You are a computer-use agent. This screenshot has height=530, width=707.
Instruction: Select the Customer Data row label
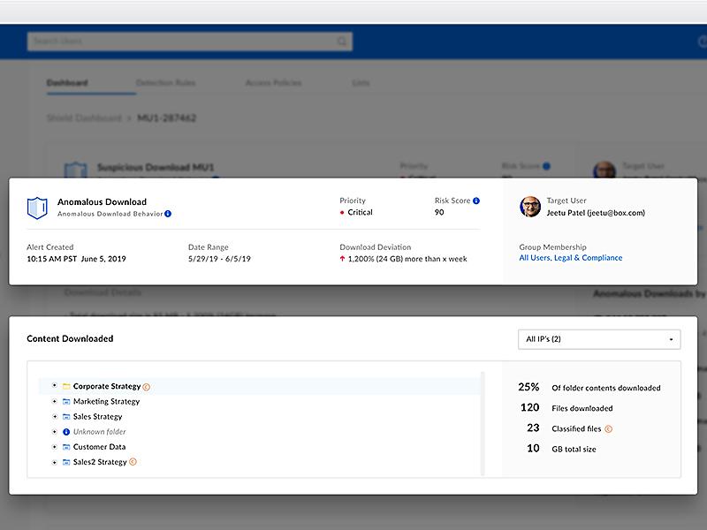coord(99,447)
